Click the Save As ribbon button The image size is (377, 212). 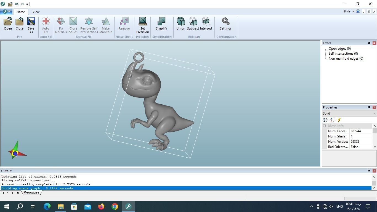(x=31, y=25)
